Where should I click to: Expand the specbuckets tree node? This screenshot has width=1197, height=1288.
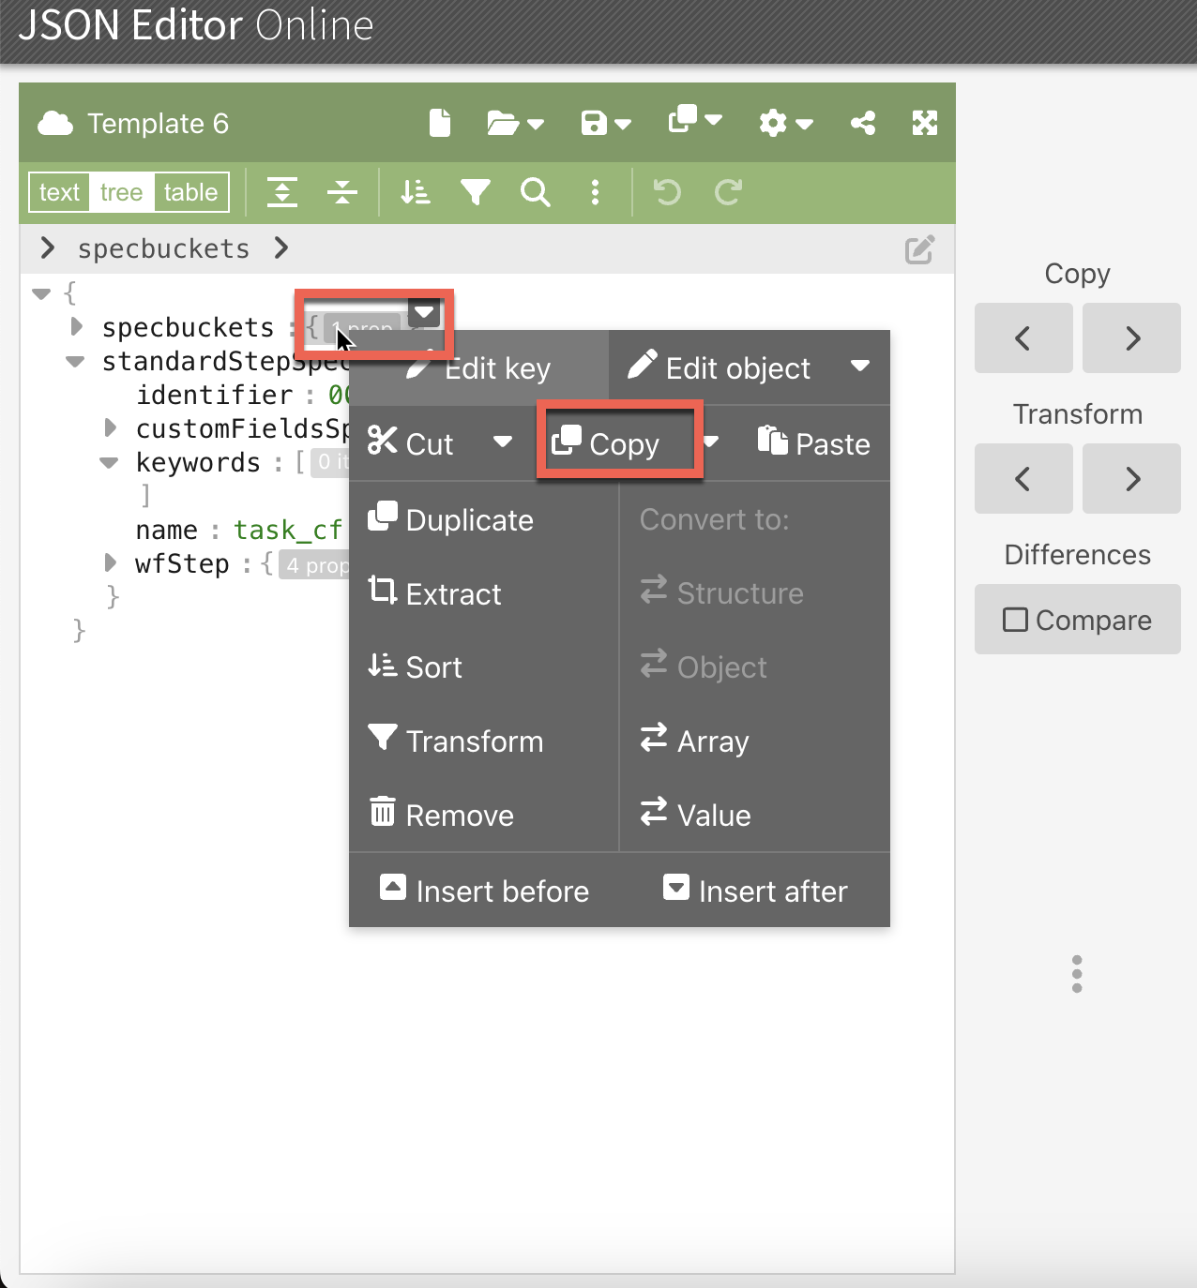(77, 327)
